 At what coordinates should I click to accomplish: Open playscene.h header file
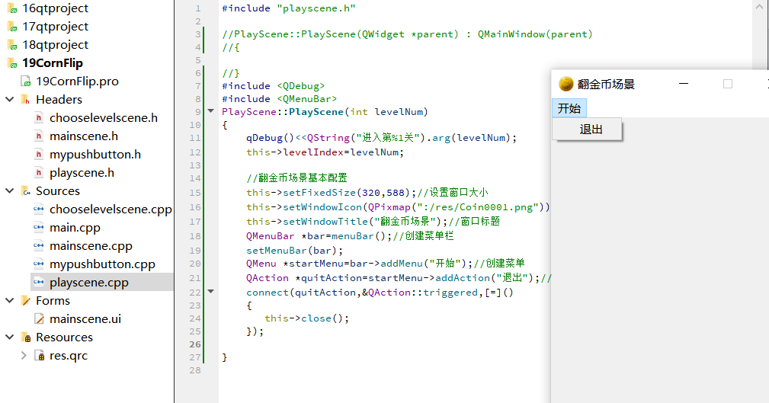[82, 173]
